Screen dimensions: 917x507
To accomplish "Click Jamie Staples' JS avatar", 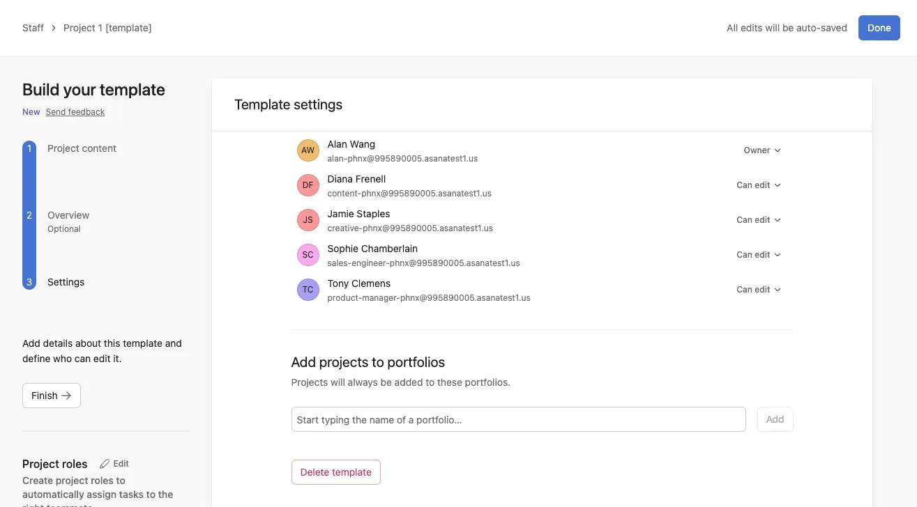I will tap(308, 220).
